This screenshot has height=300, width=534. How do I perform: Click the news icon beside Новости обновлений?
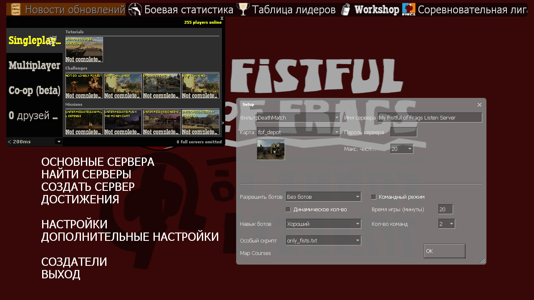coord(16,9)
